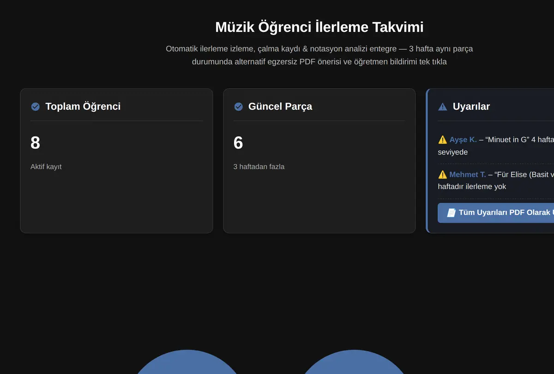
Task: Click the number 6 in Güncel Parça
Action: 238,143
